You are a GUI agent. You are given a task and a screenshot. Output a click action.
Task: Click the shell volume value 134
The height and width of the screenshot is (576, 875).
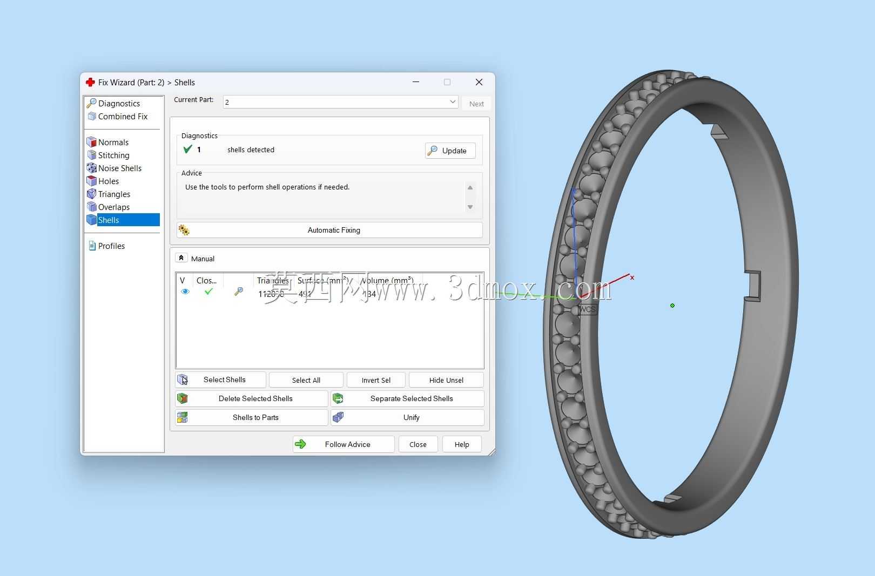[369, 294]
